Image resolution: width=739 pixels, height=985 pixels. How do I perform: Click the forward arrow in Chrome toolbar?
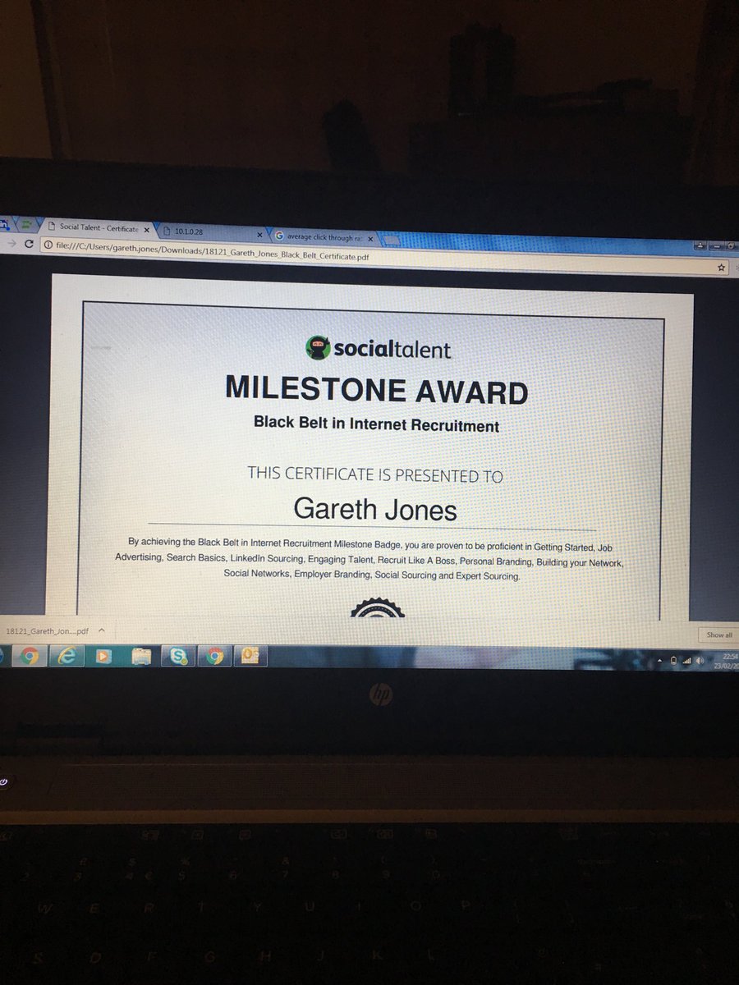point(11,244)
